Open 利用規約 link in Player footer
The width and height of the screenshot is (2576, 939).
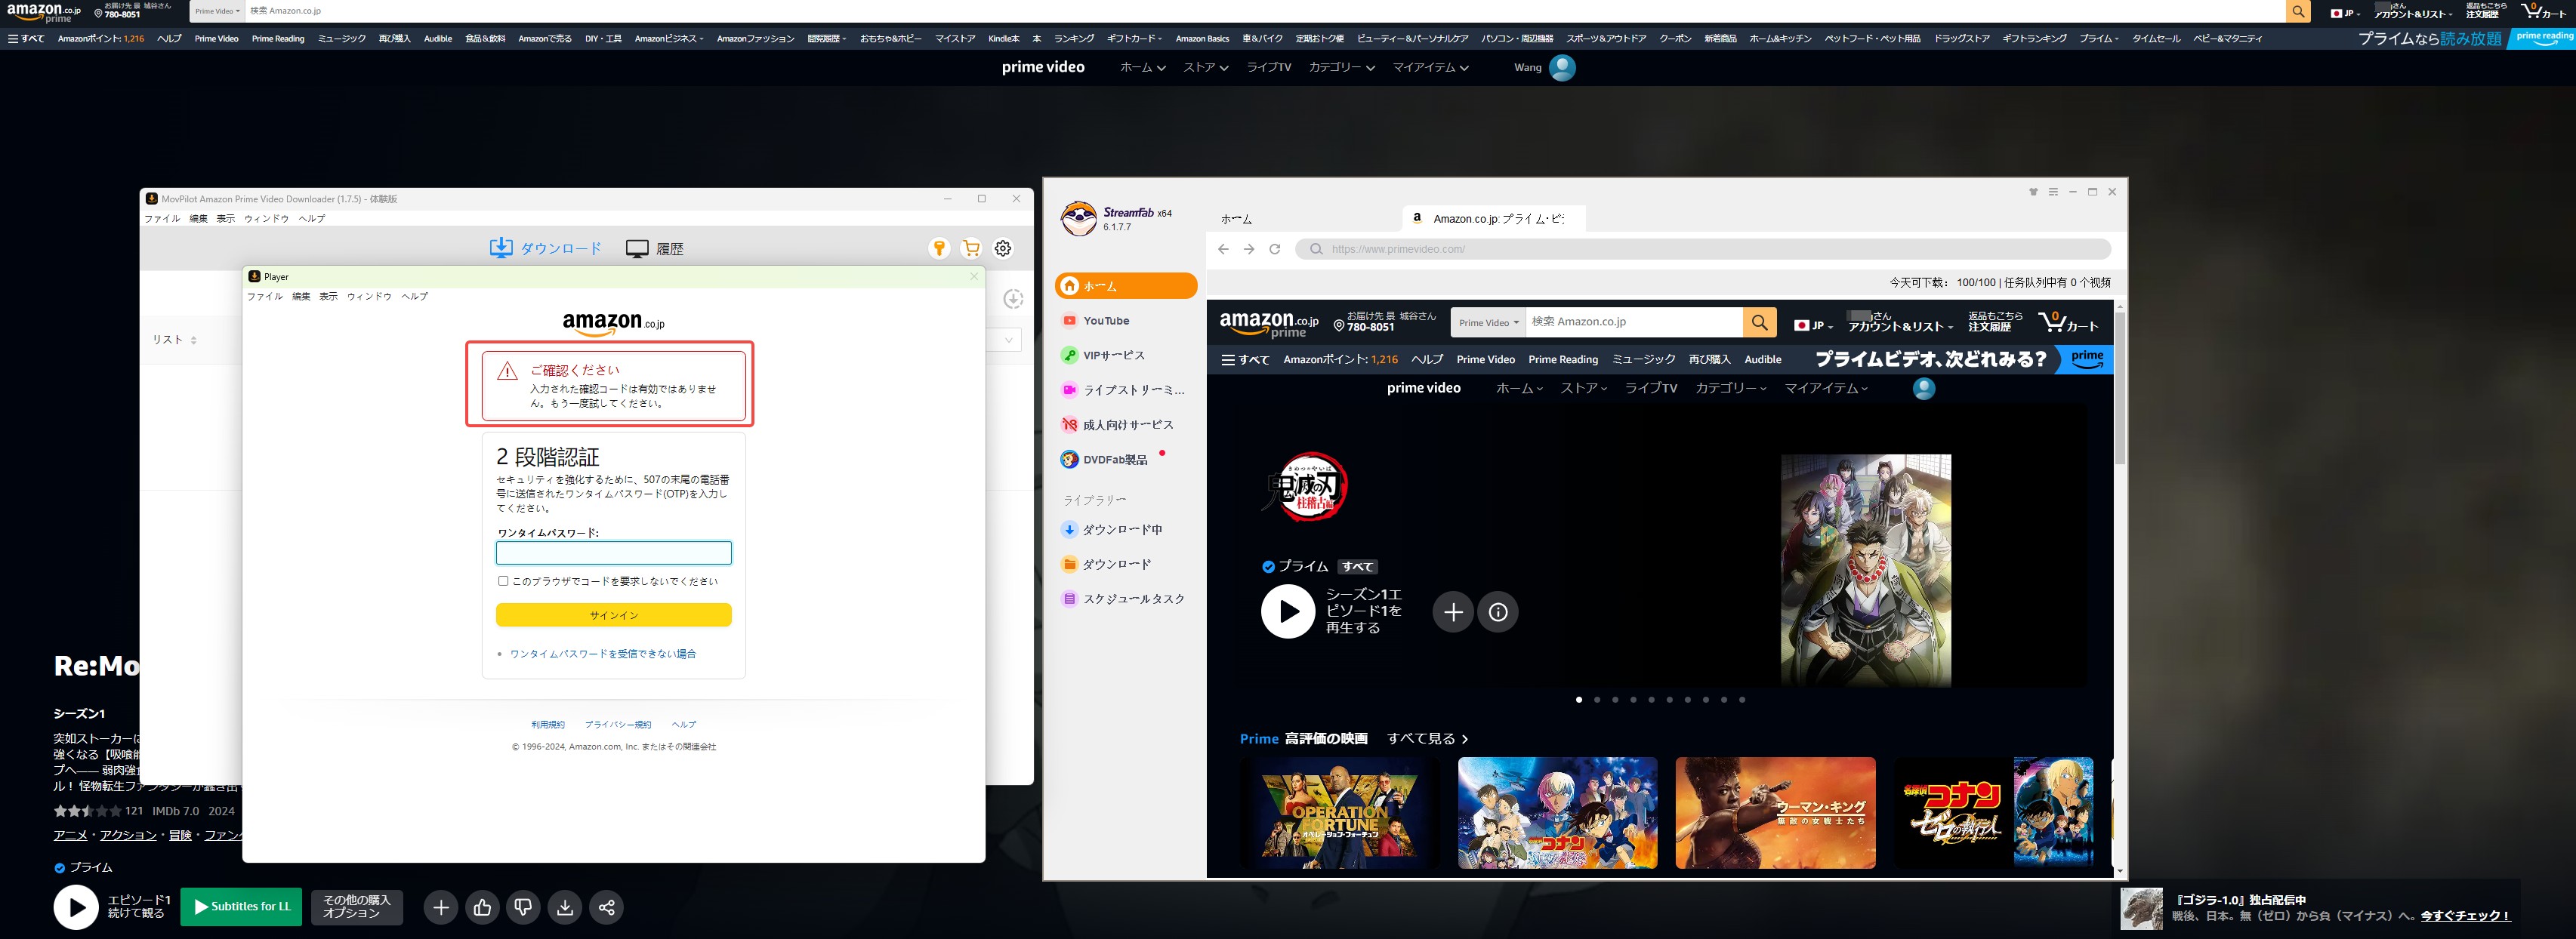pyautogui.click(x=548, y=724)
